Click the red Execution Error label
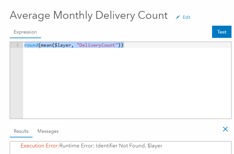This screenshot has width=234, height=154. coord(39,146)
